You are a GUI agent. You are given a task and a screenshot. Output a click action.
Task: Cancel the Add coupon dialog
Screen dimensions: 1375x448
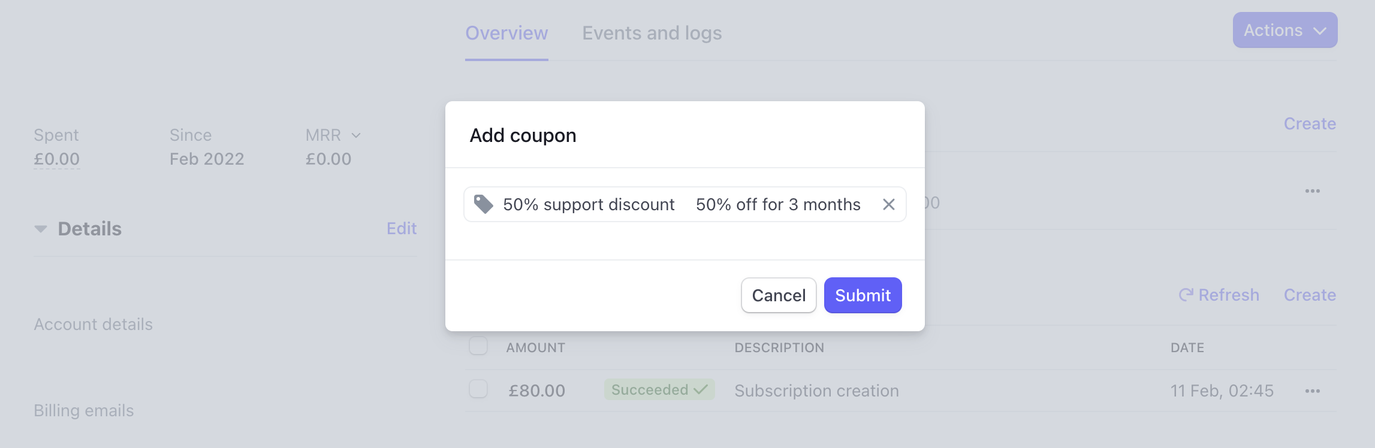pyautogui.click(x=779, y=295)
